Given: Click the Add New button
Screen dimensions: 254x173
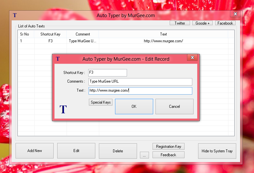Looking at the screenshot, I should pos(35,151).
